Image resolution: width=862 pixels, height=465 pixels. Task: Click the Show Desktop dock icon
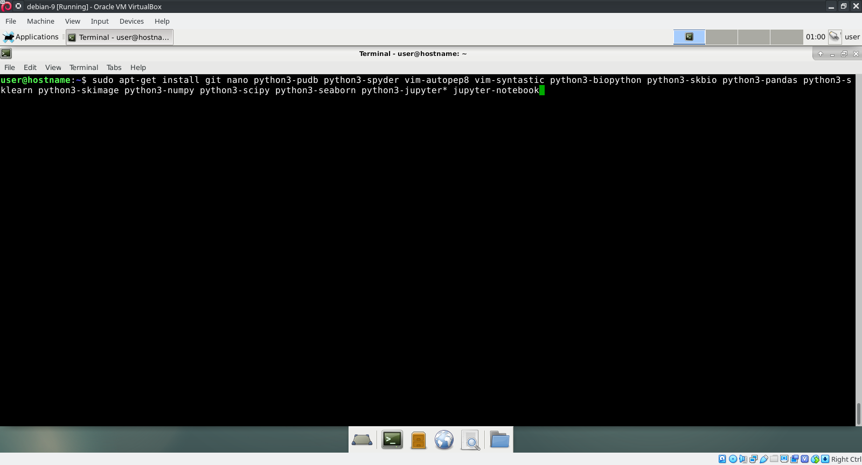[362, 440]
